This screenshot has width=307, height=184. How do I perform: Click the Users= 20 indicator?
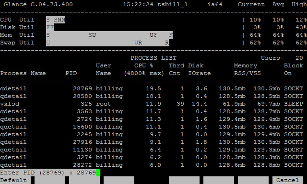pos(282,58)
